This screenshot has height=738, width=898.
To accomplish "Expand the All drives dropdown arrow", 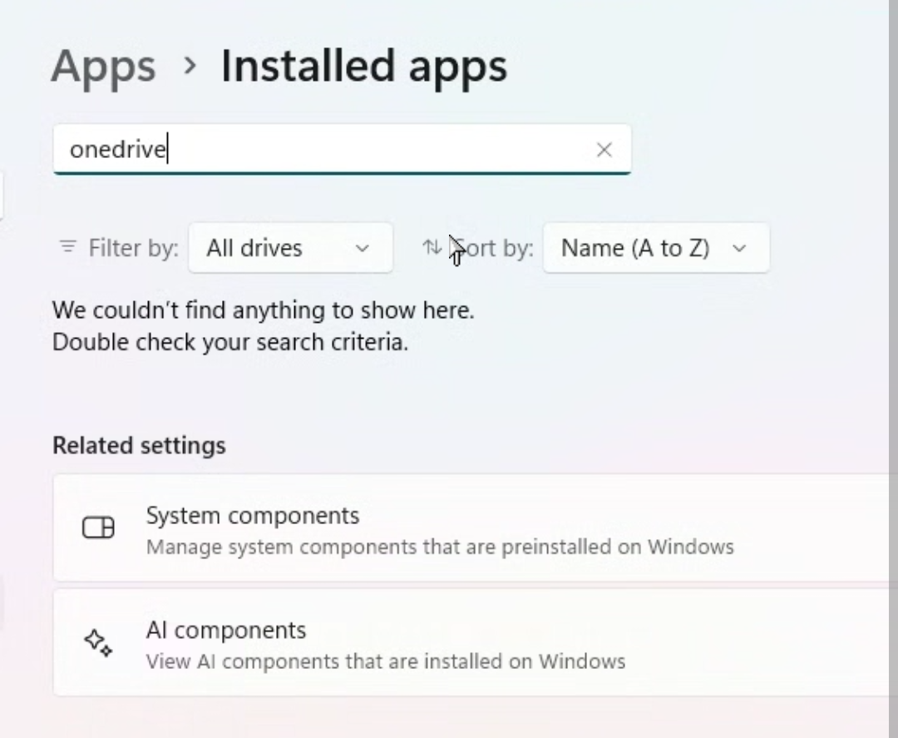I will 362,248.
